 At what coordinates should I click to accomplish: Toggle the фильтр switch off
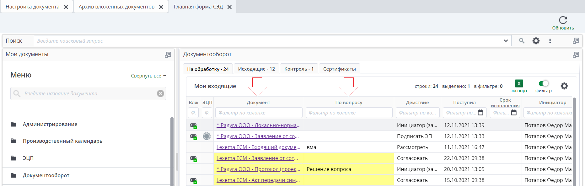544,83
